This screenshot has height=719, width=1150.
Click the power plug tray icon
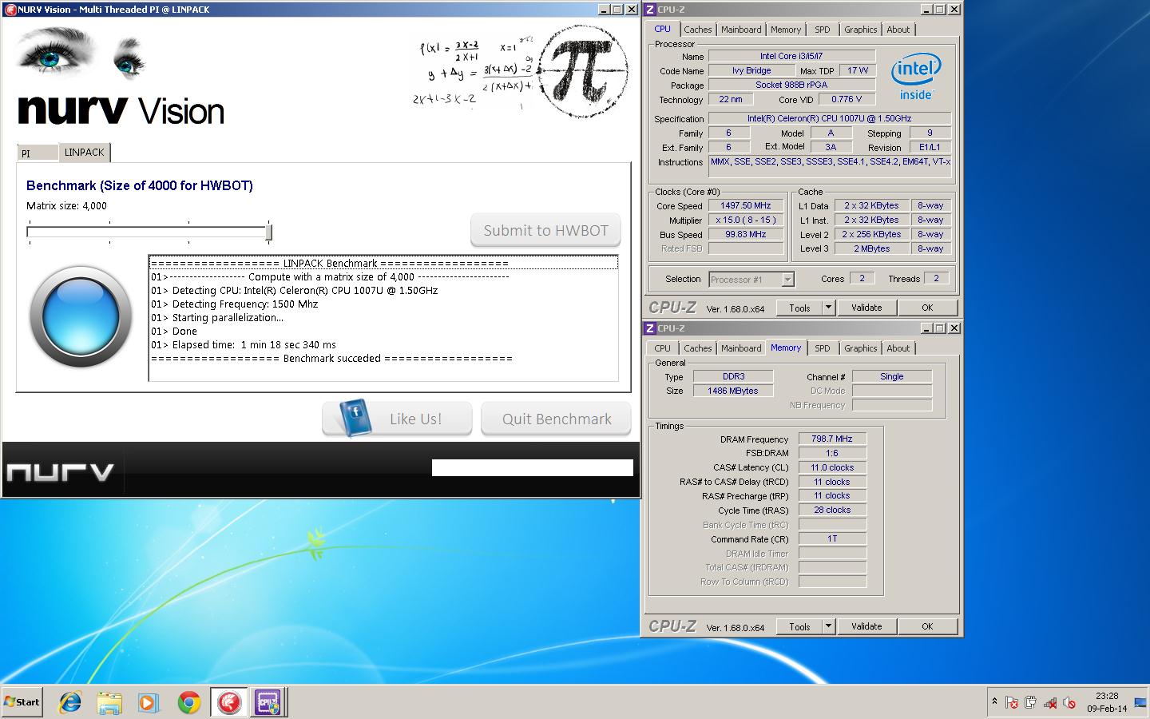(x=1030, y=703)
